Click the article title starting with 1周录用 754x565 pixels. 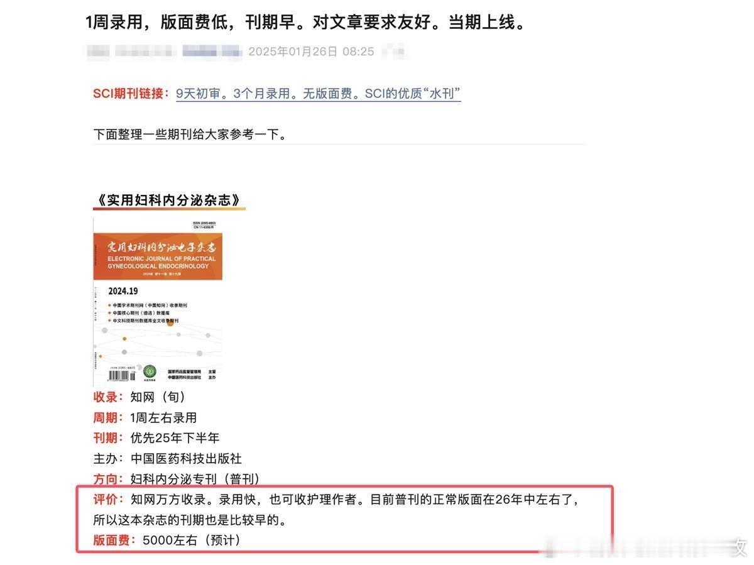[x=305, y=23]
